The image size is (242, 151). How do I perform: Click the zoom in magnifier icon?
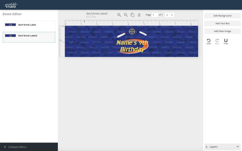(119, 15)
